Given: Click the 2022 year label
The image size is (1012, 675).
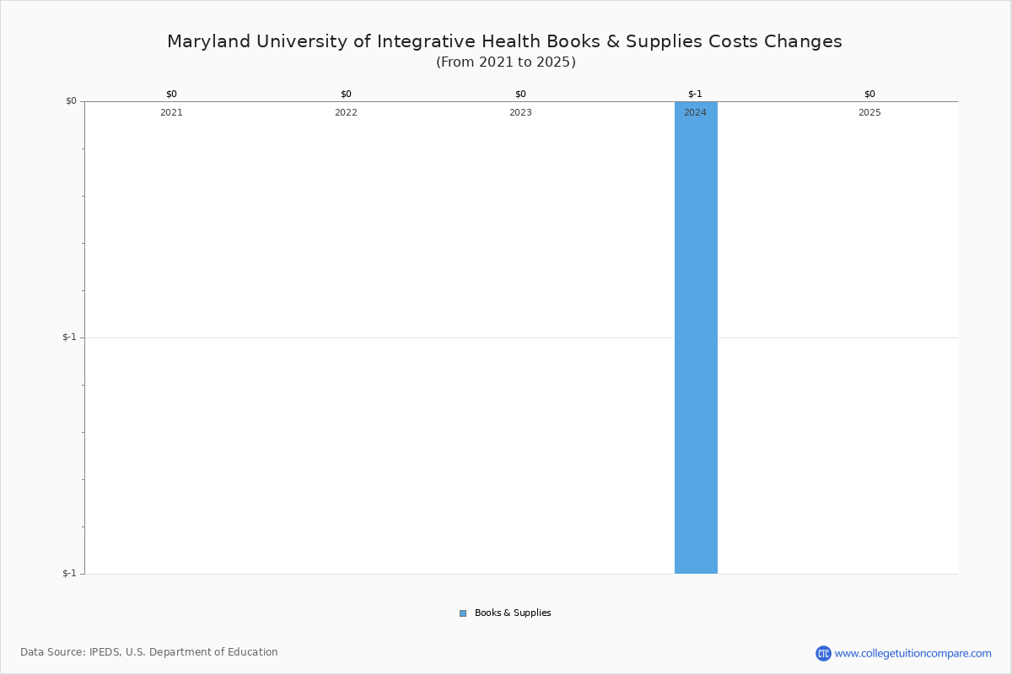Looking at the screenshot, I should [x=346, y=111].
